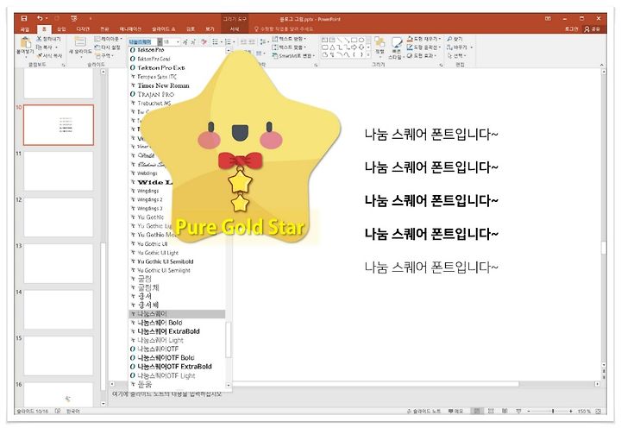Click the Decrease Font Size icon
This screenshot has width=621, height=428.
(x=193, y=41)
